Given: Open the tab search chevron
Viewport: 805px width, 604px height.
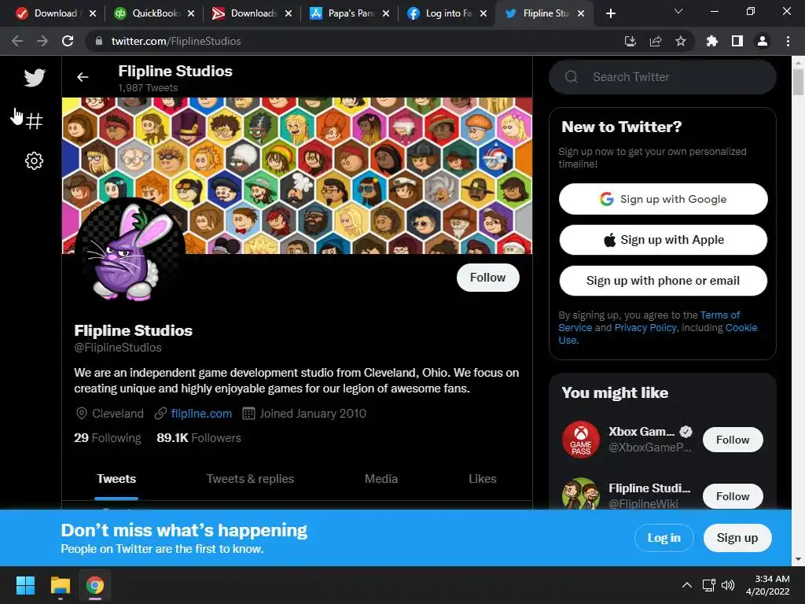Looking at the screenshot, I should click(x=678, y=11).
